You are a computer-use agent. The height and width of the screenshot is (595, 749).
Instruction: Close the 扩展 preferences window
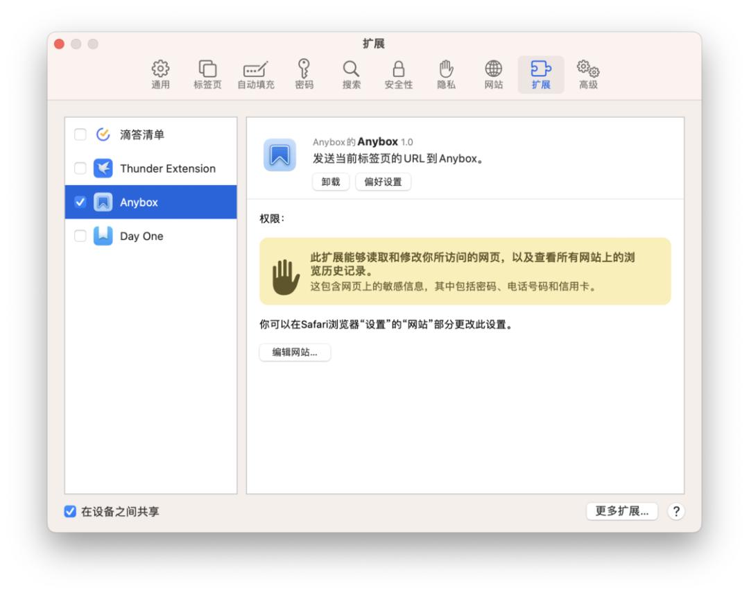[59, 44]
